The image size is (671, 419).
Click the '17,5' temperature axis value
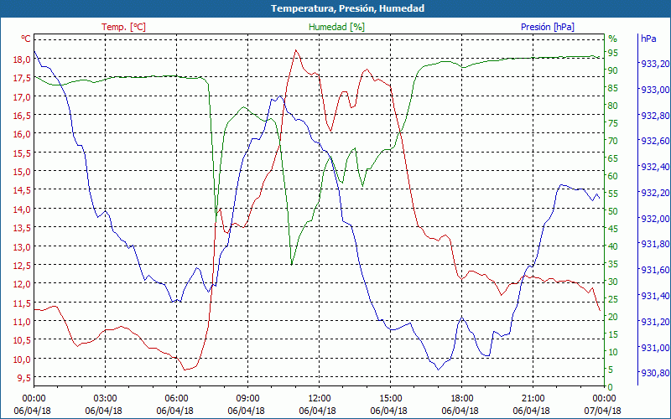23,78
